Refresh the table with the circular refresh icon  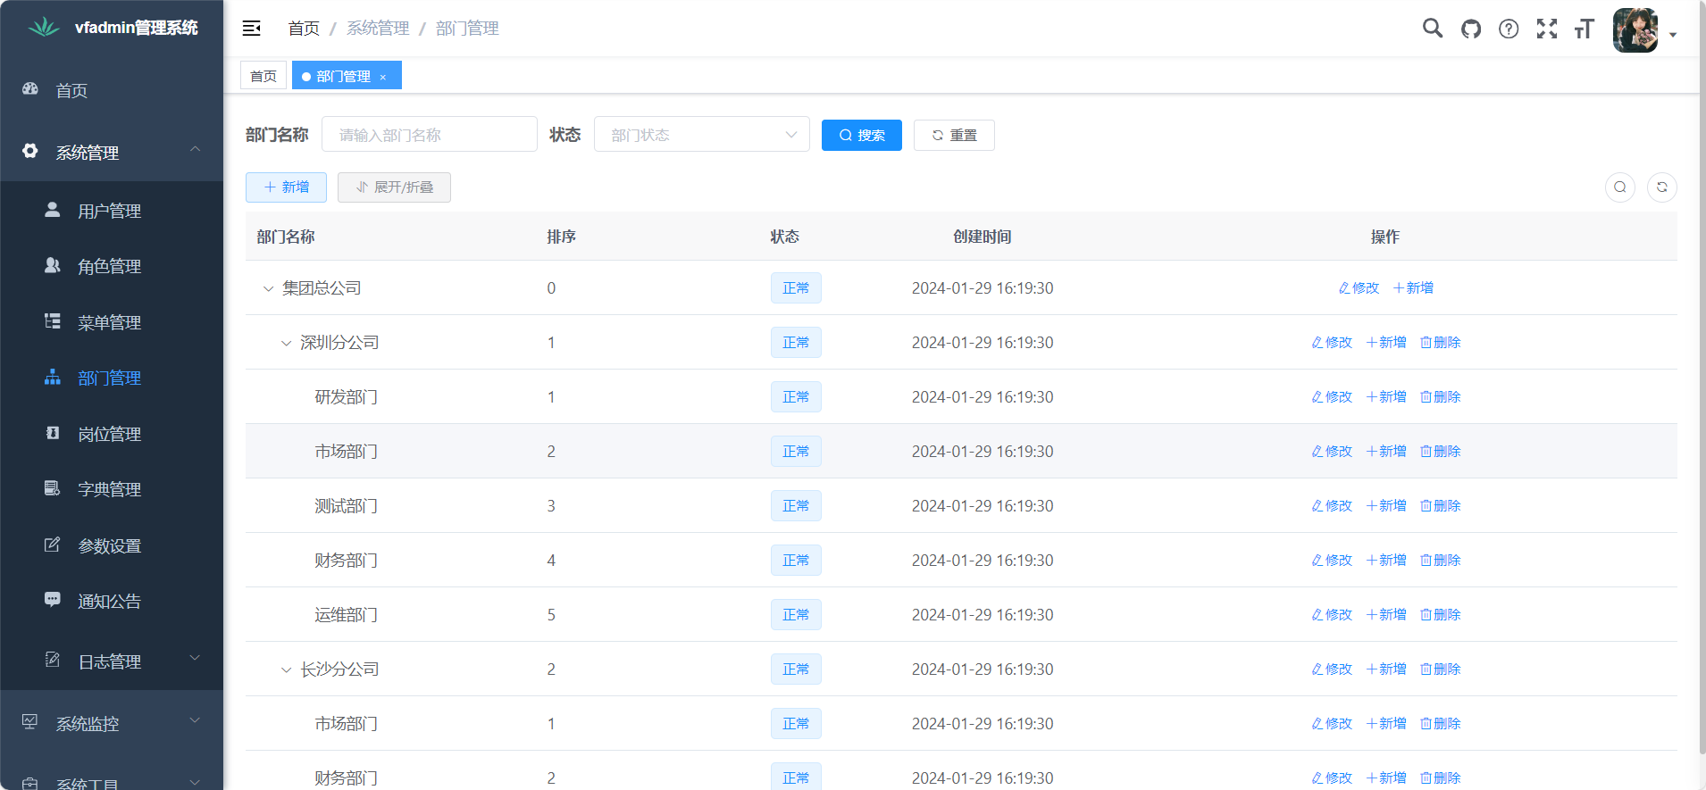1662,187
